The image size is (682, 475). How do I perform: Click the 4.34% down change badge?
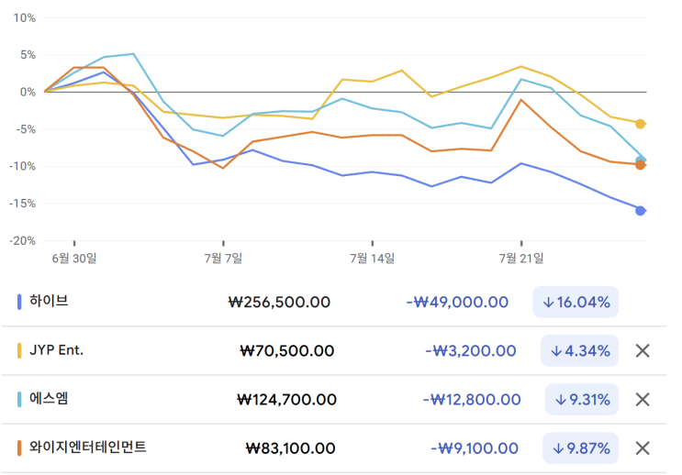tap(581, 350)
